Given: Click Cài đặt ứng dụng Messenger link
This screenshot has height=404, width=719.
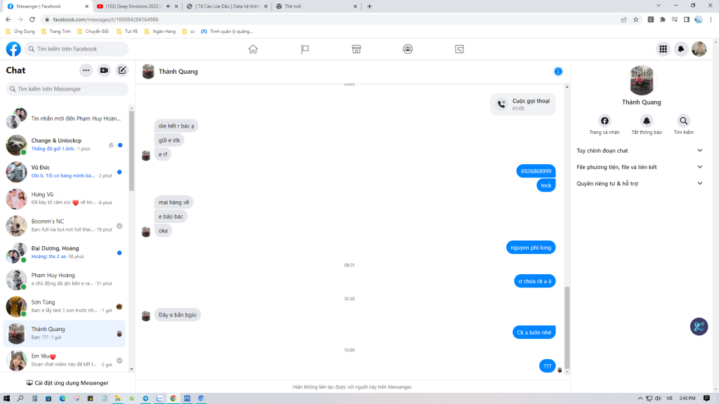Looking at the screenshot, I should [67, 383].
